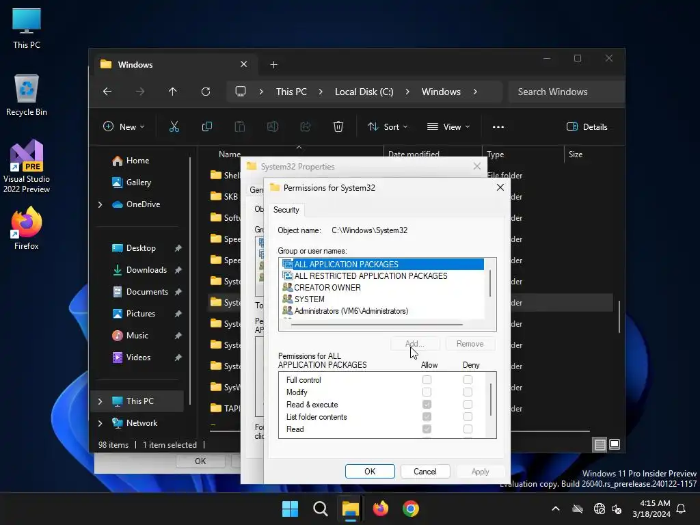The height and width of the screenshot is (525, 700).
Task: Open taskbar Search magnifier
Action: (320, 509)
